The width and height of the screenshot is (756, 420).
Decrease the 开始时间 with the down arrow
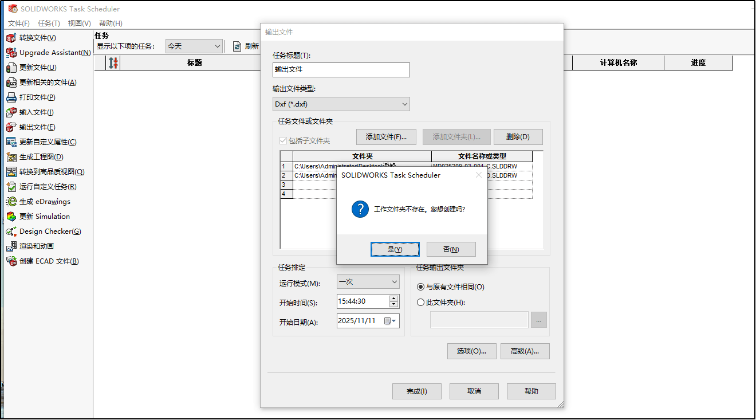coord(394,304)
